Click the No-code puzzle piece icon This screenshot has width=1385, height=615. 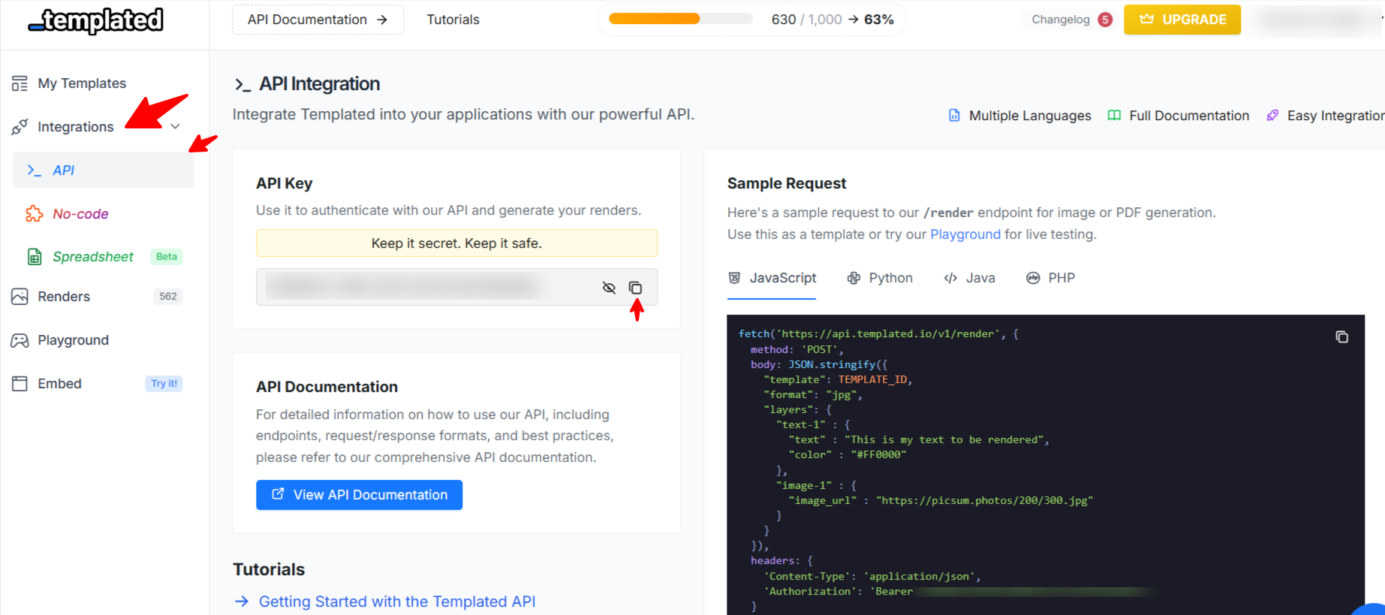point(35,214)
